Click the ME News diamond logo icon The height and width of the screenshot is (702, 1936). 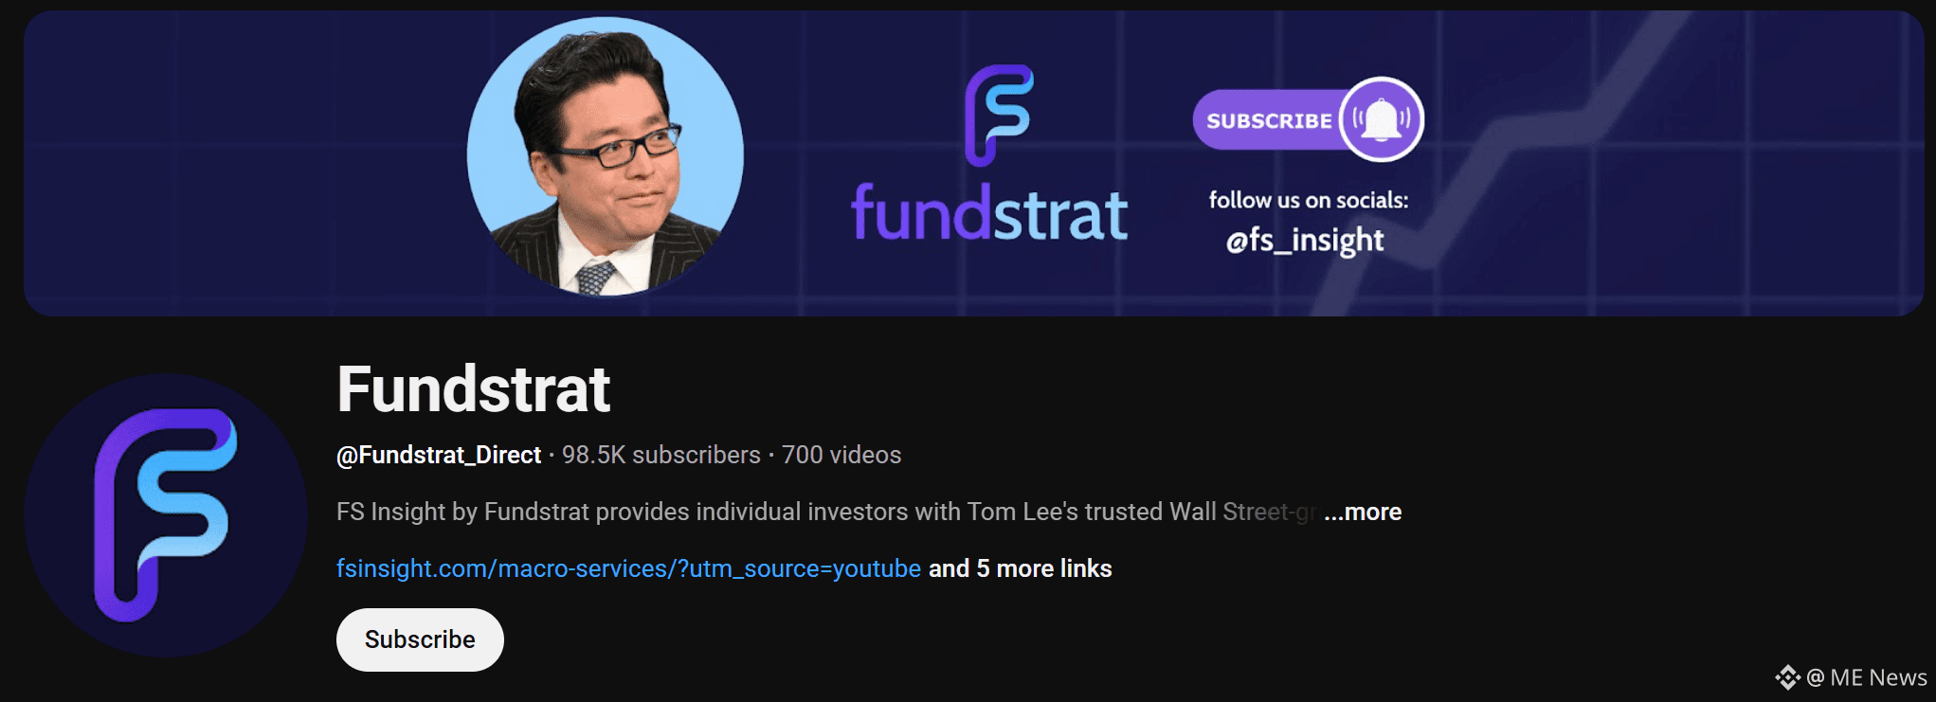click(x=1787, y=677)
